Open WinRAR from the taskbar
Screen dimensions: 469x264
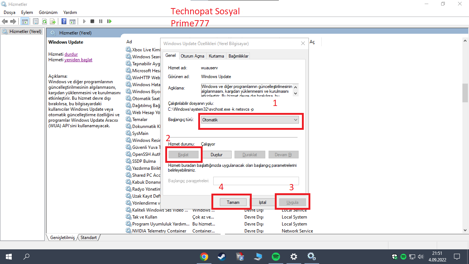point(240,257)
